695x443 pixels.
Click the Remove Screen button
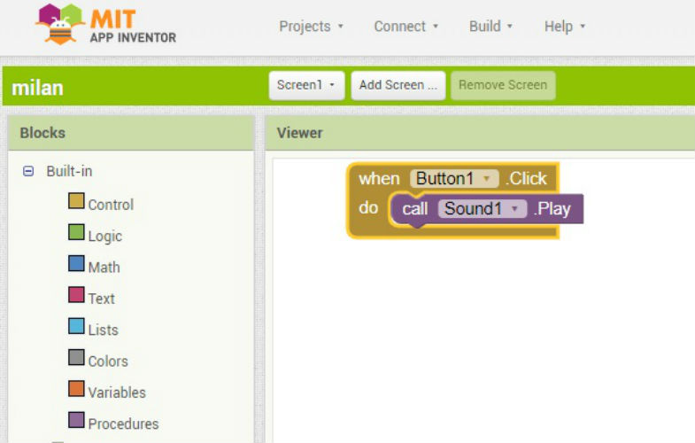[x=503, y=85]
